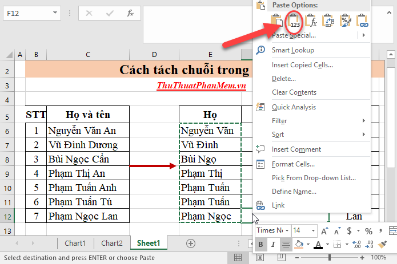The width and height of the screenshot is (397, 264).
Task: Click the font color swatch button
Action: (319, 245)
